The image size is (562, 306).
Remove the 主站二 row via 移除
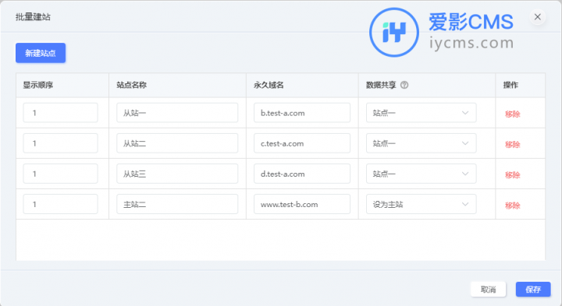(x=512, y=206)
